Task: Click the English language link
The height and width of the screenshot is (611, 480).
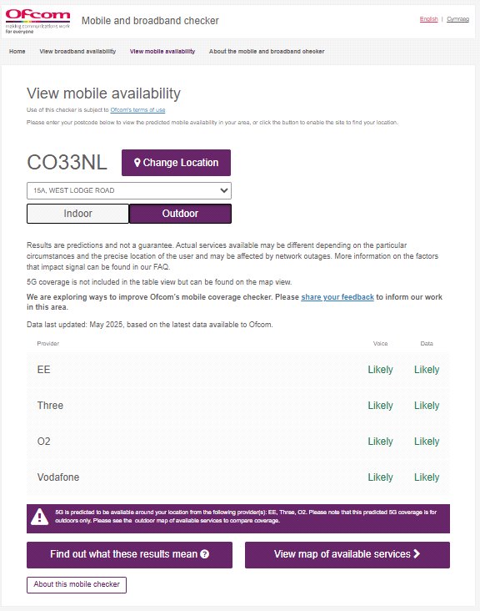Action: pyautogui.click(x=428, y=19)
